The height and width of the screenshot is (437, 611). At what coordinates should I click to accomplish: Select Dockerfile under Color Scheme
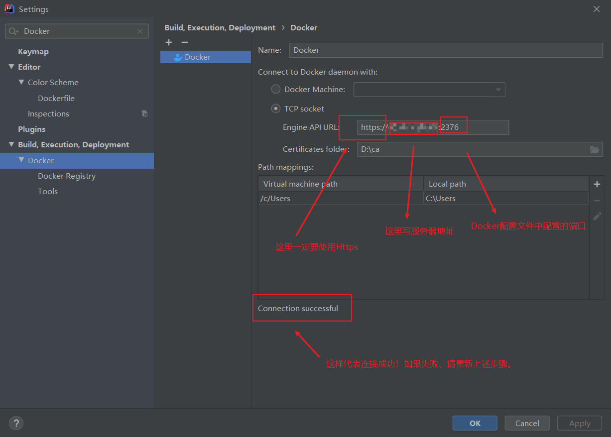point(56,98)
